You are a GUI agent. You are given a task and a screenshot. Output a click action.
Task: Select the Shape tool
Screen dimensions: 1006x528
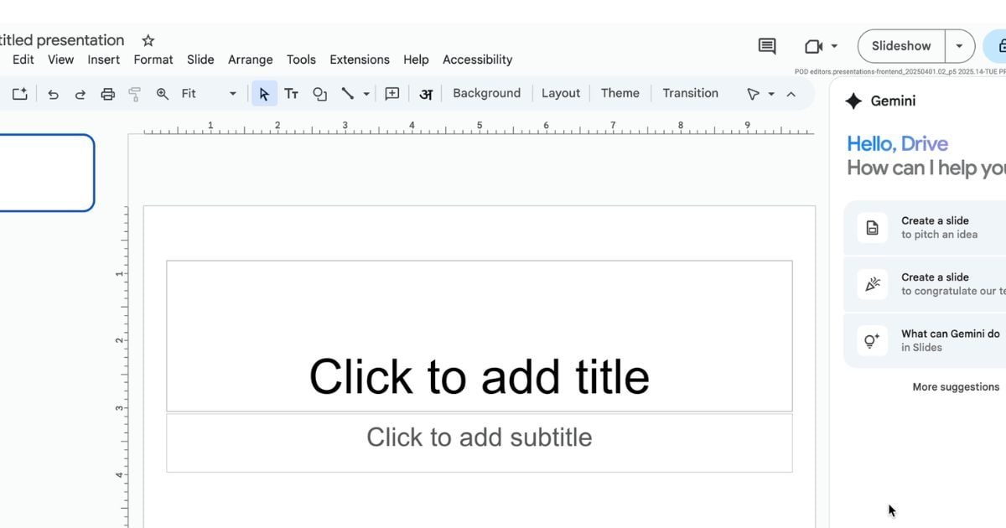[319, 94]
